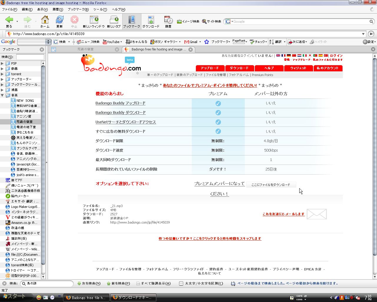Close the Badongo tab
Screen dimensions: 377x302
pos(190,50)
